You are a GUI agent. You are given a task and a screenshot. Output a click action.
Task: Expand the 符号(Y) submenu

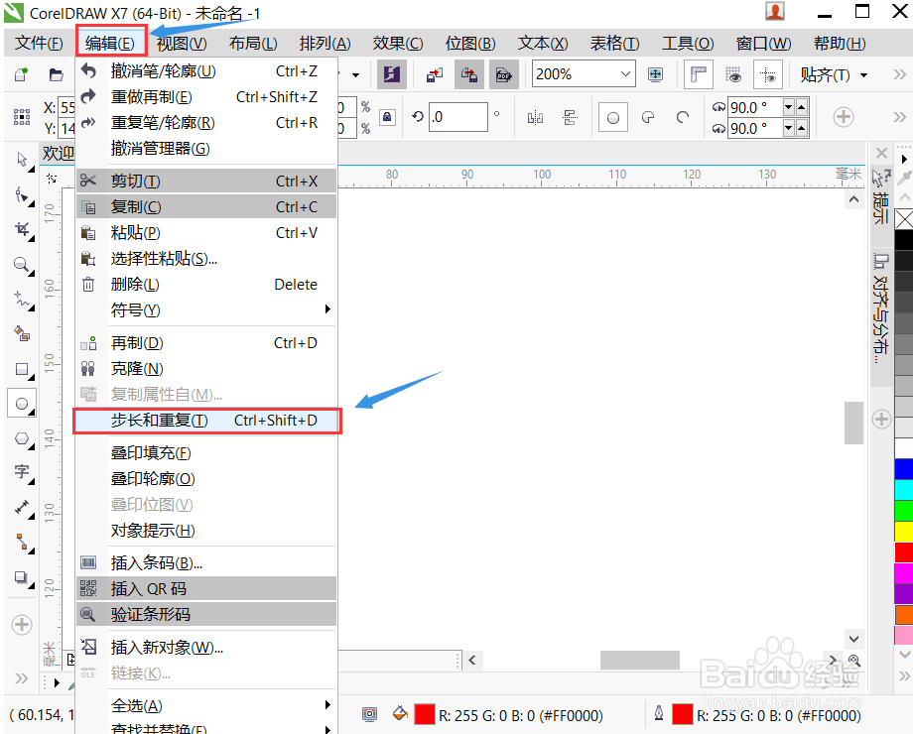click(206, 309)
